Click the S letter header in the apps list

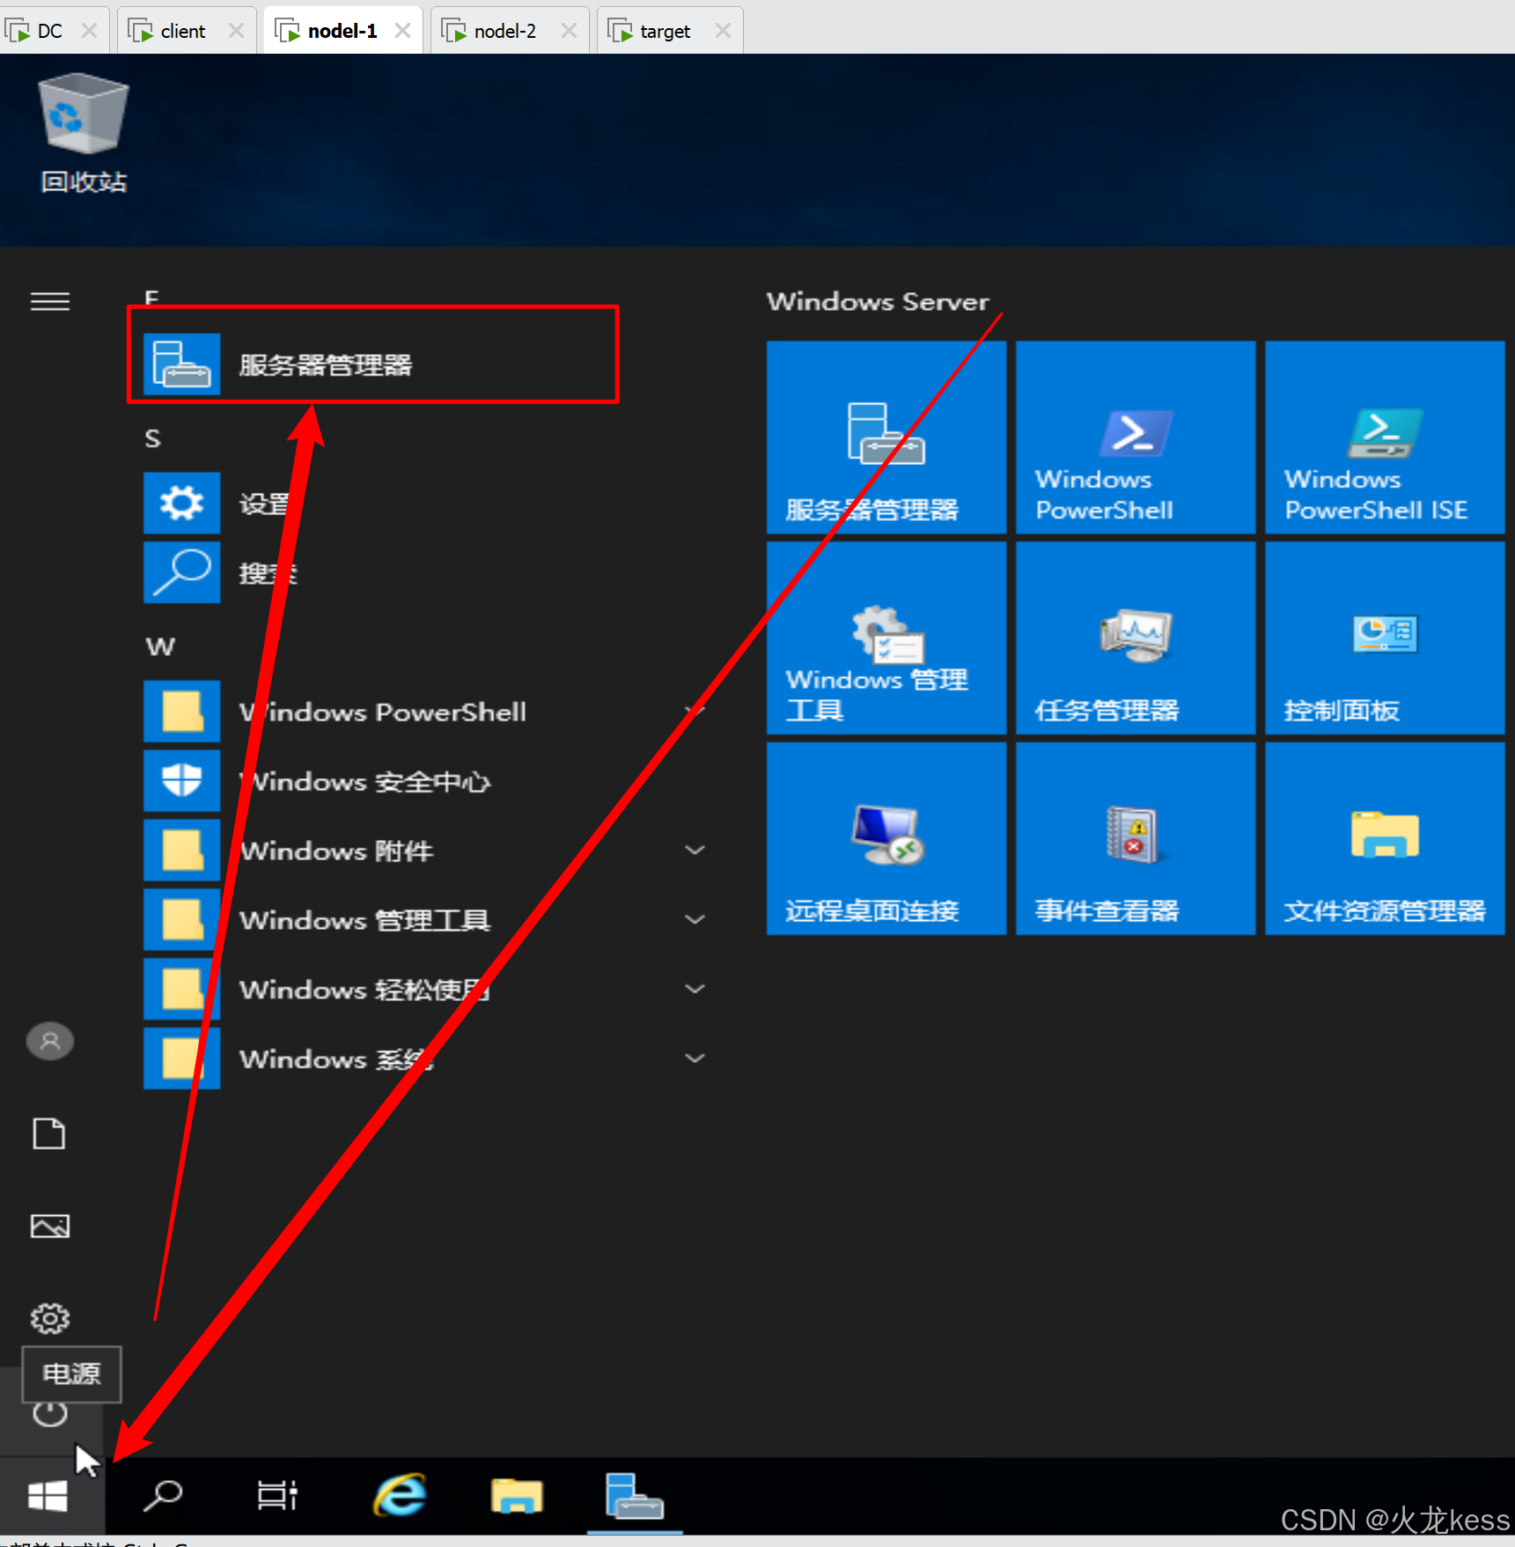point(152,438)
